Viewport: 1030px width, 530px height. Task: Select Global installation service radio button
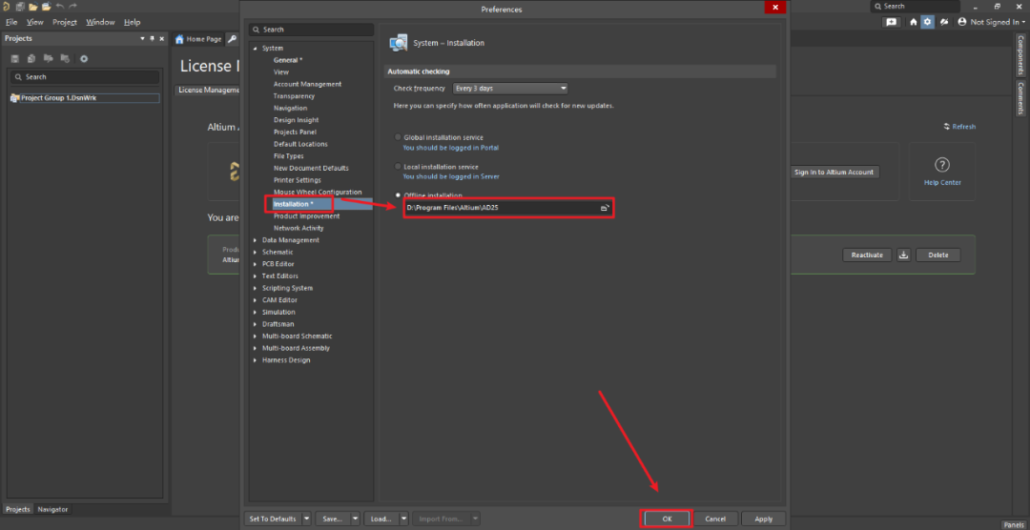coord(398,137)
